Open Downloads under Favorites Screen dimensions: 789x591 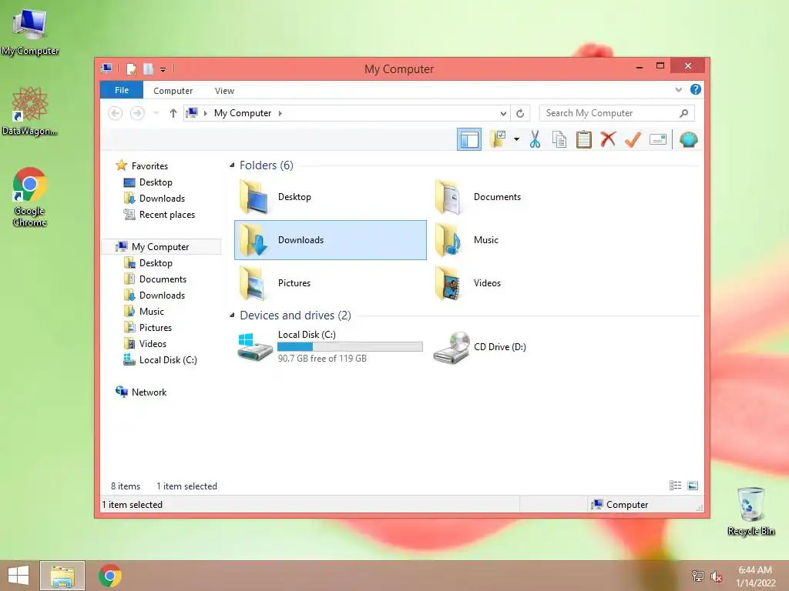coord(162,198)
